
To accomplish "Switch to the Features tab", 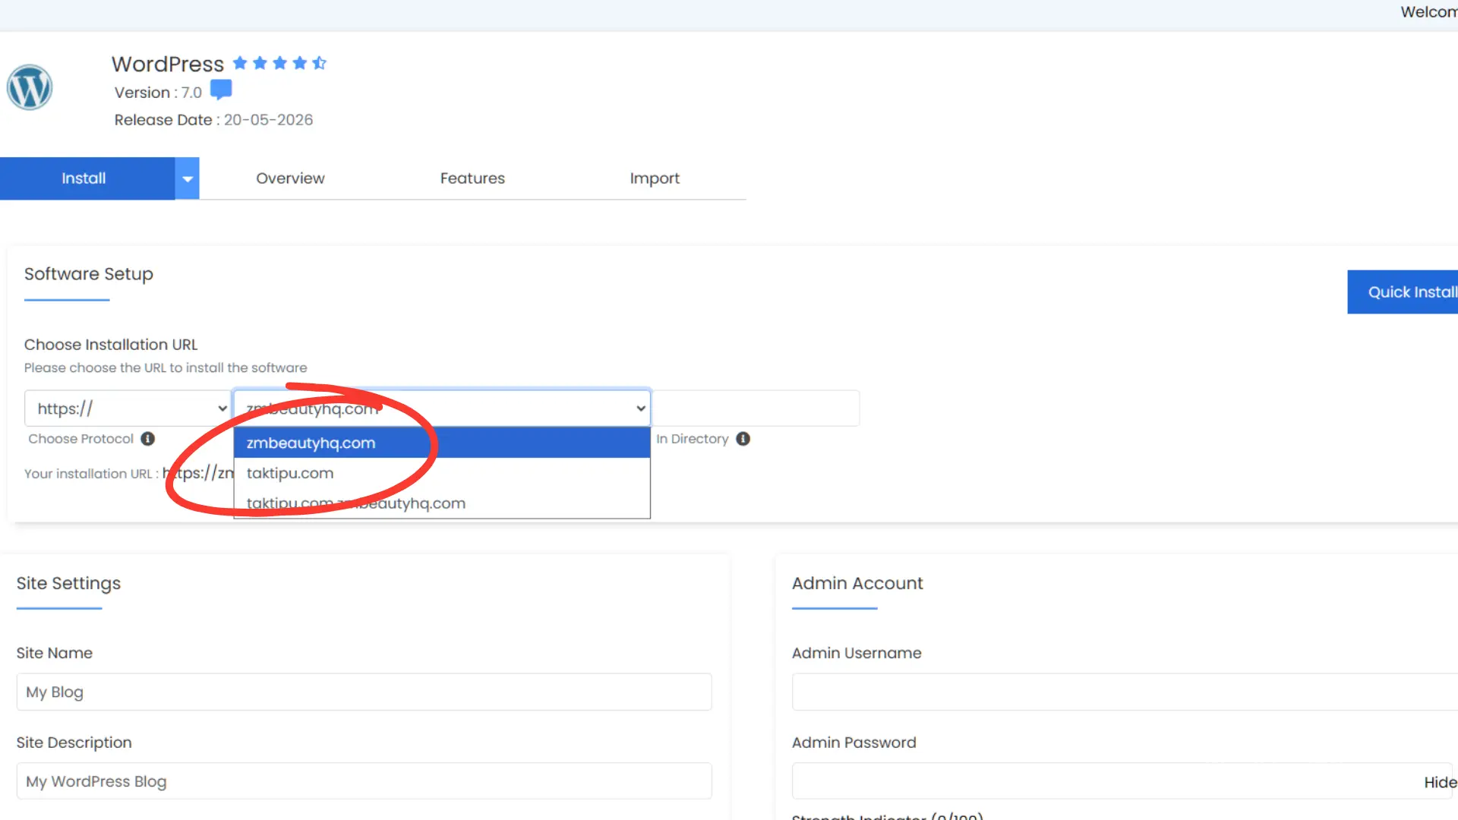I will [472, 178].
